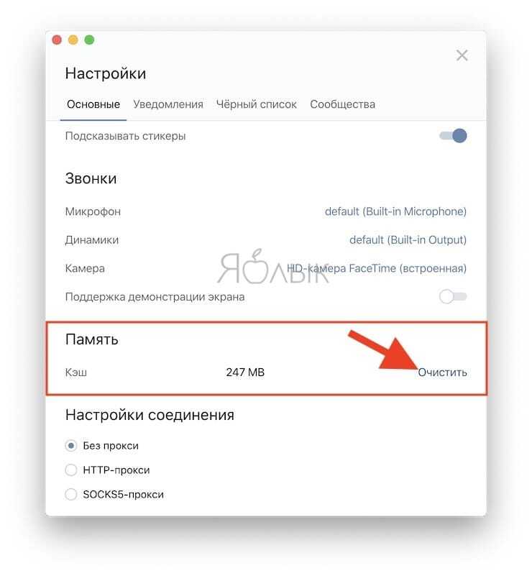The width and height of the screenshot is (532, 576).
Task: Open the Сообщества tab
Action: [342, 104]
